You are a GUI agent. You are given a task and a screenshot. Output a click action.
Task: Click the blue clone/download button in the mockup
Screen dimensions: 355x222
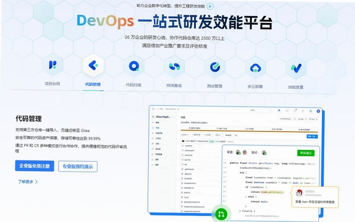click(312, 136)
